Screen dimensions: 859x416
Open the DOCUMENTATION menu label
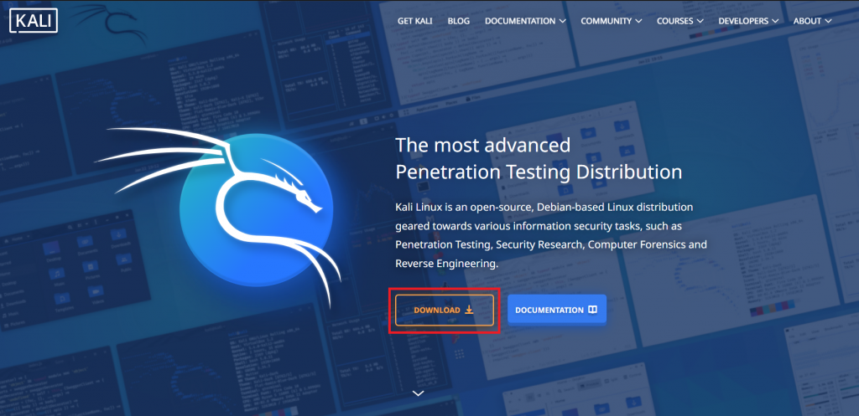click(x=520, y=21)
